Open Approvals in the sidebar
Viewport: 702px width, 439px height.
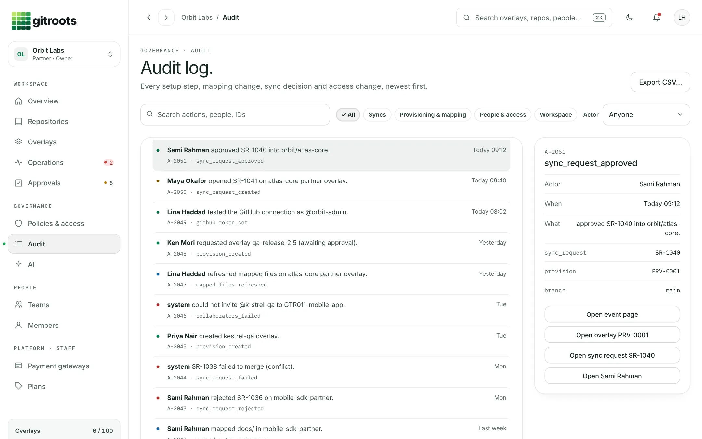[64, 183]
